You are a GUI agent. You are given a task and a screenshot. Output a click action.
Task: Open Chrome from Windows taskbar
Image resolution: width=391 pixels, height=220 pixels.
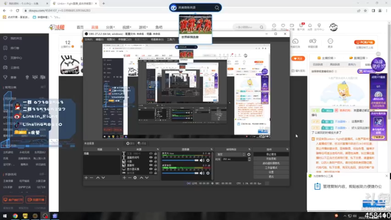tap(15, 216)
